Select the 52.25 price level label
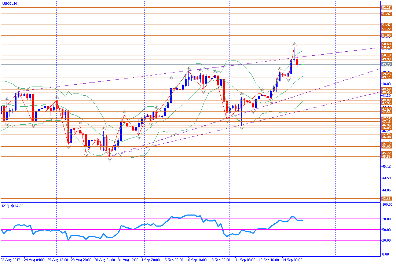396x264 pixels. [386, 8]
